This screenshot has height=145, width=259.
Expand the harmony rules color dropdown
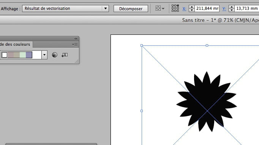(x=44, y=55)
